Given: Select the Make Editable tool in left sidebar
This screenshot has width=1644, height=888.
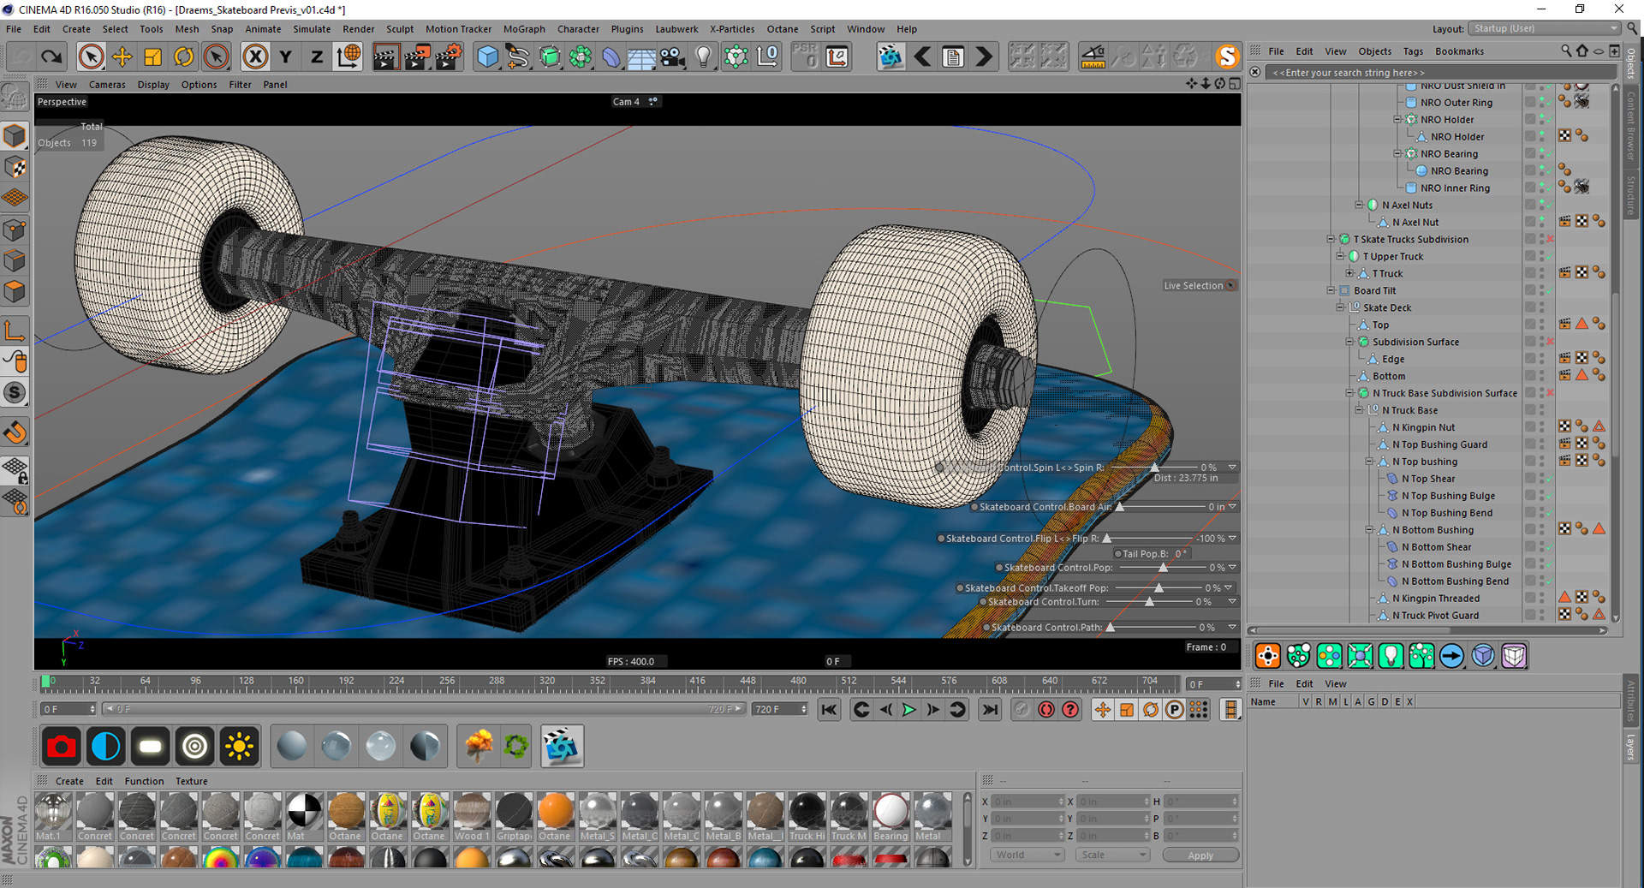Looking at the screenshot, I should click(x=15, y=98).
